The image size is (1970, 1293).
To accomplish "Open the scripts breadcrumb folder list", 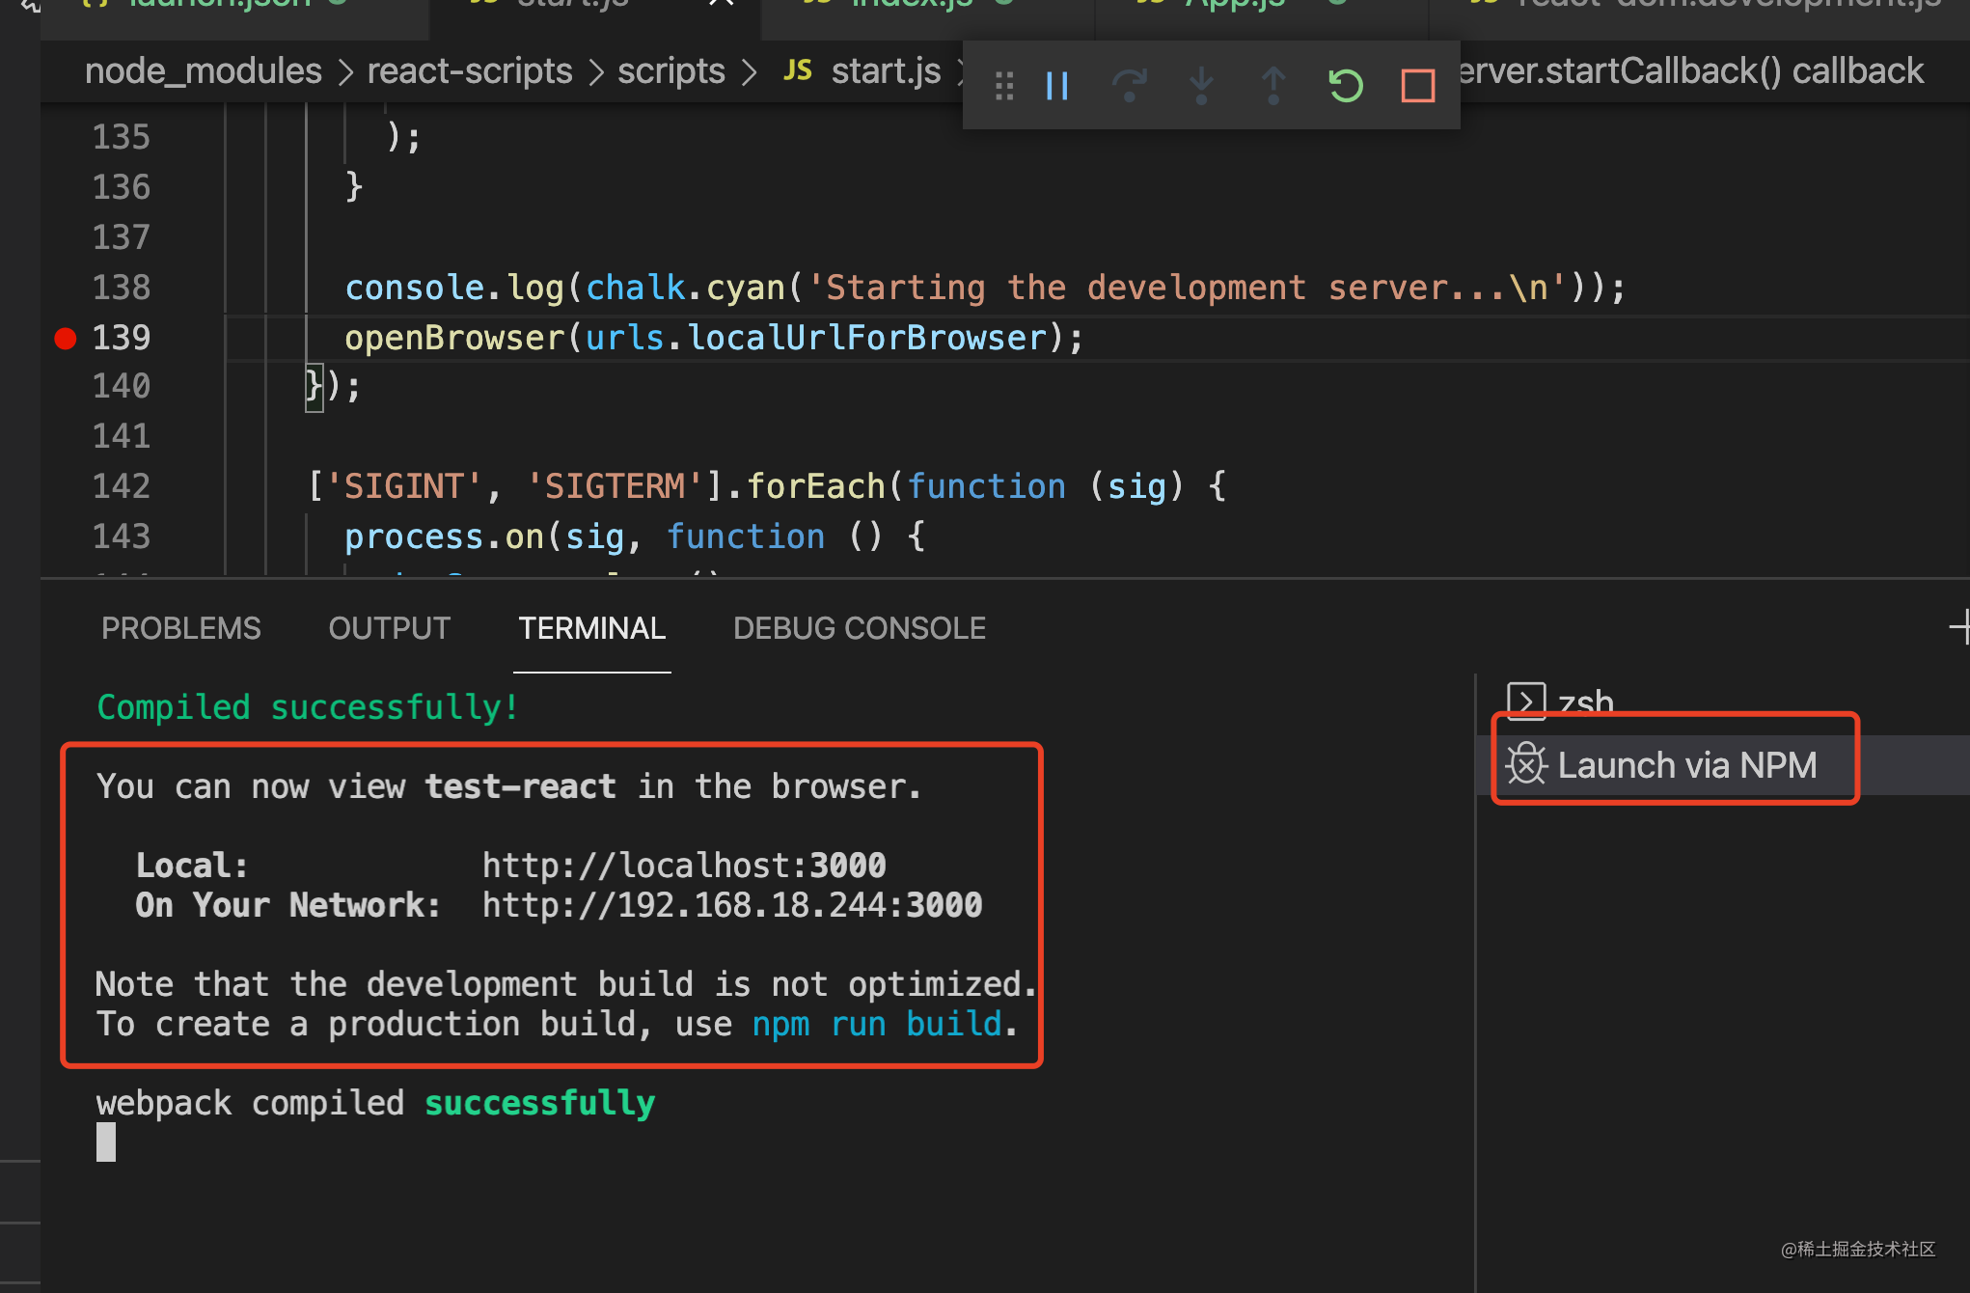I will [x=670, y=71].
